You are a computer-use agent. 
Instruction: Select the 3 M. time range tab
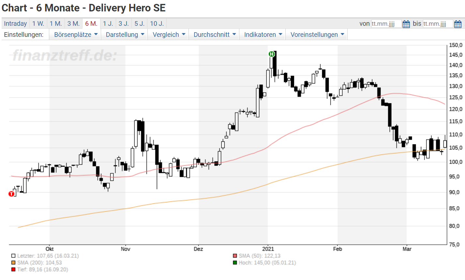click(x=73, y=23)
